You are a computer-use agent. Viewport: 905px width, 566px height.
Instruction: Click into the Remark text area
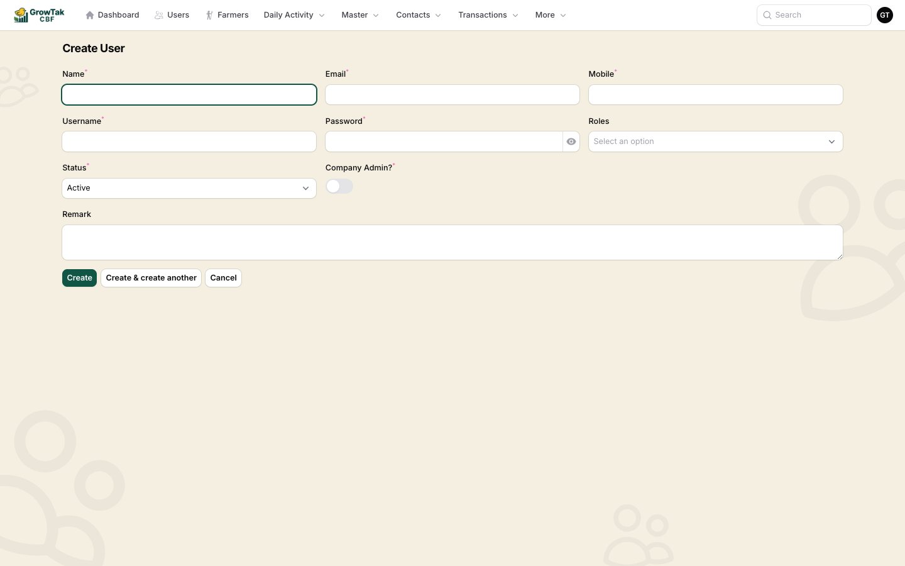pyautogui.click(x=452, y=243)
